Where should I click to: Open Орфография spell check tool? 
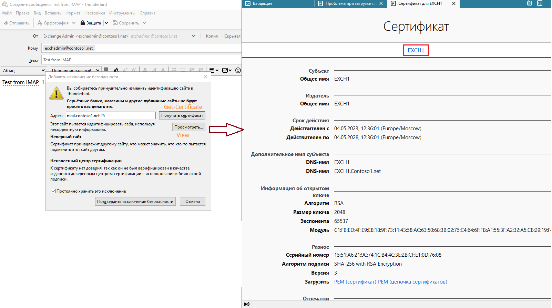[53, 23]
